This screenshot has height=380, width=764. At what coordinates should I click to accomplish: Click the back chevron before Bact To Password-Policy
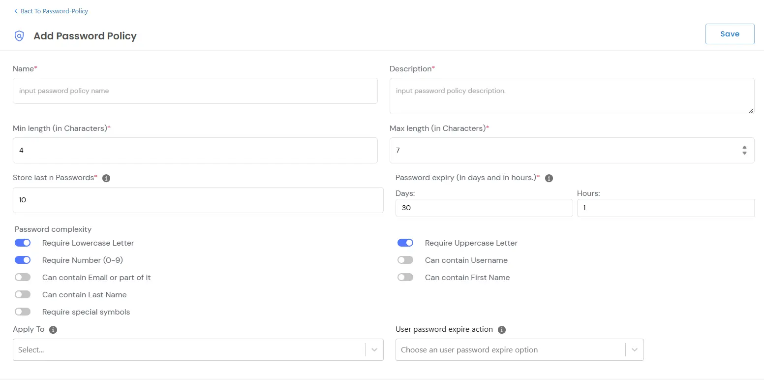pos(15,10)
